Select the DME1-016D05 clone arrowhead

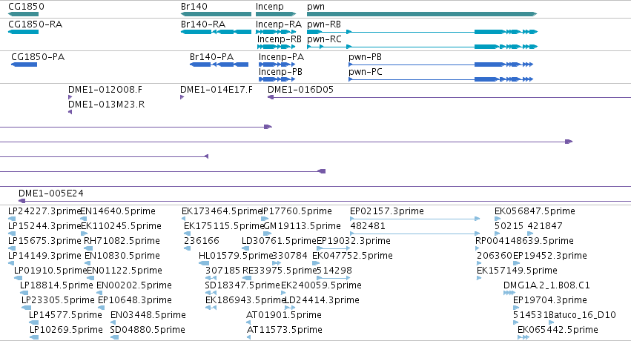271,97
